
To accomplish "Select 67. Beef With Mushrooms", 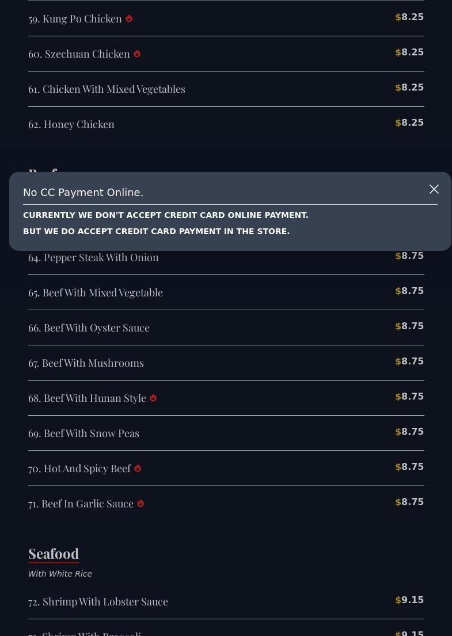I will coord(86,363).
